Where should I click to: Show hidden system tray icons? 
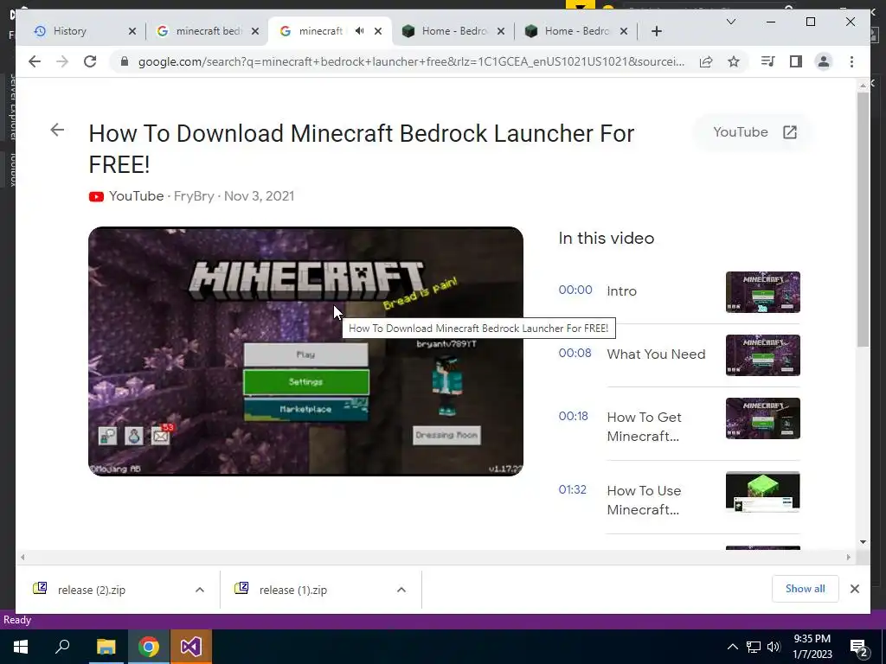point(732,647)
